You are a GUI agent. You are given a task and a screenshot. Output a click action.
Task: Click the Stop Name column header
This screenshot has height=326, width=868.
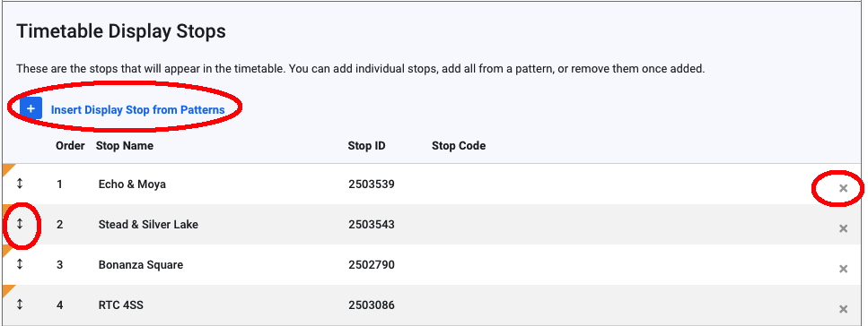pos(125,146)
